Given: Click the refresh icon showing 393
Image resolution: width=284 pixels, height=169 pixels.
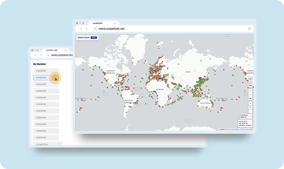Looking at the screenshot, I should (x=250, y=84).
